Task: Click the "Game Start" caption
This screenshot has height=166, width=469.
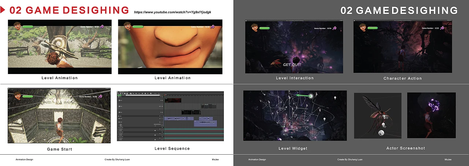Action: [x=59, y=149]
